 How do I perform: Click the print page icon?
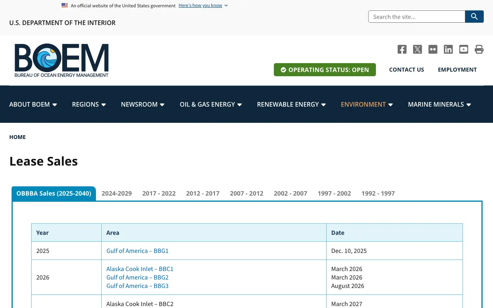coord(479,49)
